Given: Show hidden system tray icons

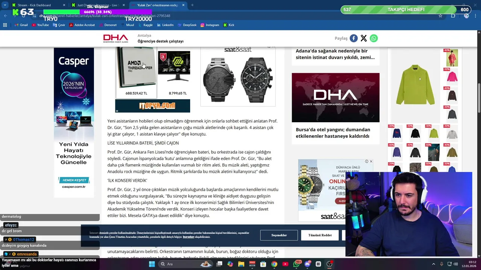Looking at the screenshot, I should pos(433,264).
